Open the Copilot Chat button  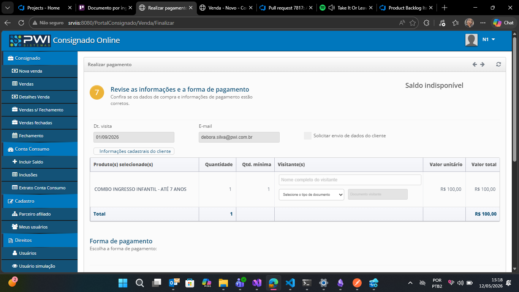click(503, 23)
